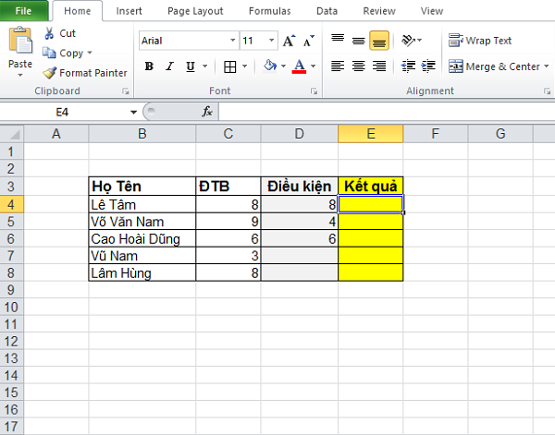Increase font size with Grow Font icon
This screenshot has height=435, width=555.
[289, 41]
